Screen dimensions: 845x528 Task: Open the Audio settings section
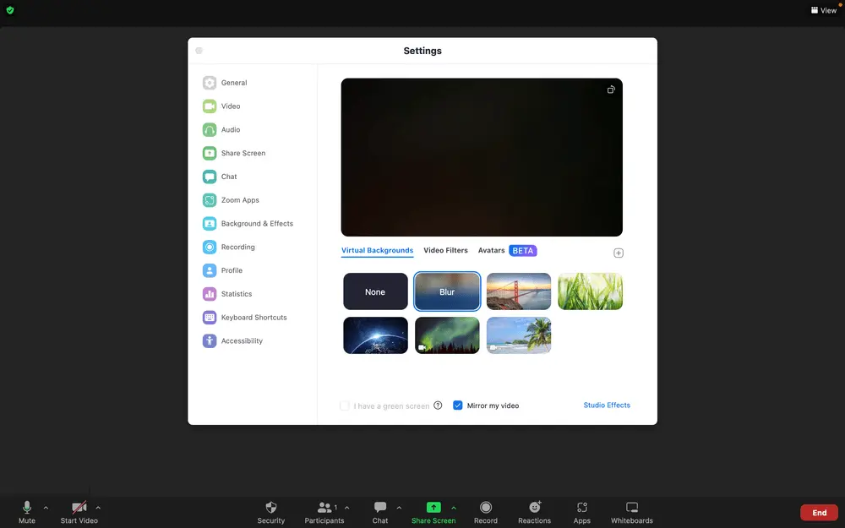(x=229, y=129)
